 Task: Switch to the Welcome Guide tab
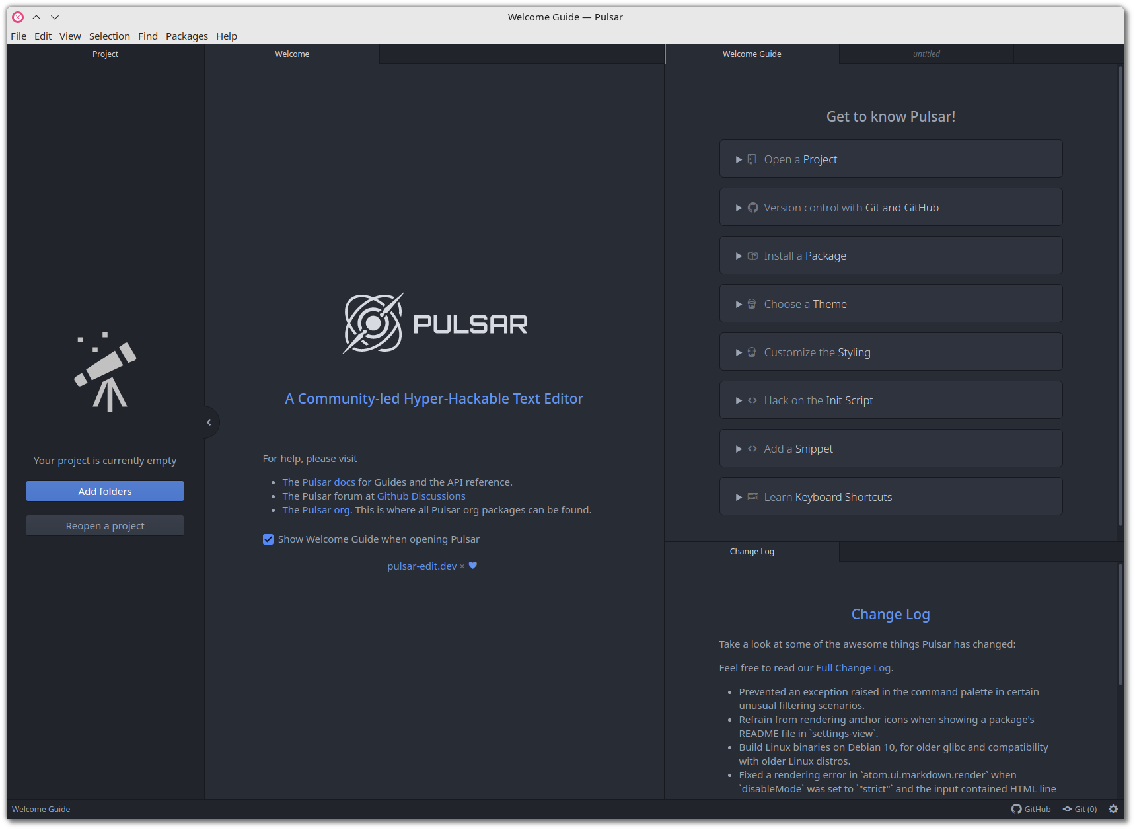click(752, 54)
